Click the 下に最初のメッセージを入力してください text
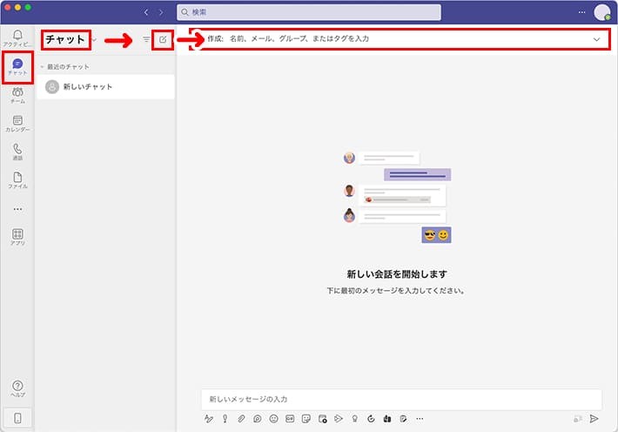Image resolution: width=618 pixels, height=432 pixels. 396,291
